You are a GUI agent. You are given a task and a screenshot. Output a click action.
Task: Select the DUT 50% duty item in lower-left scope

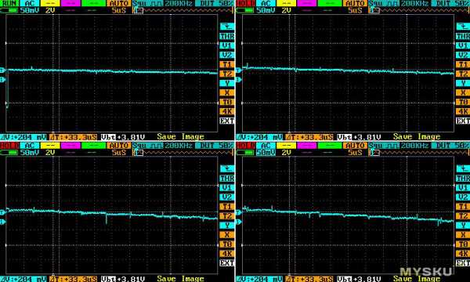point(214,146)
